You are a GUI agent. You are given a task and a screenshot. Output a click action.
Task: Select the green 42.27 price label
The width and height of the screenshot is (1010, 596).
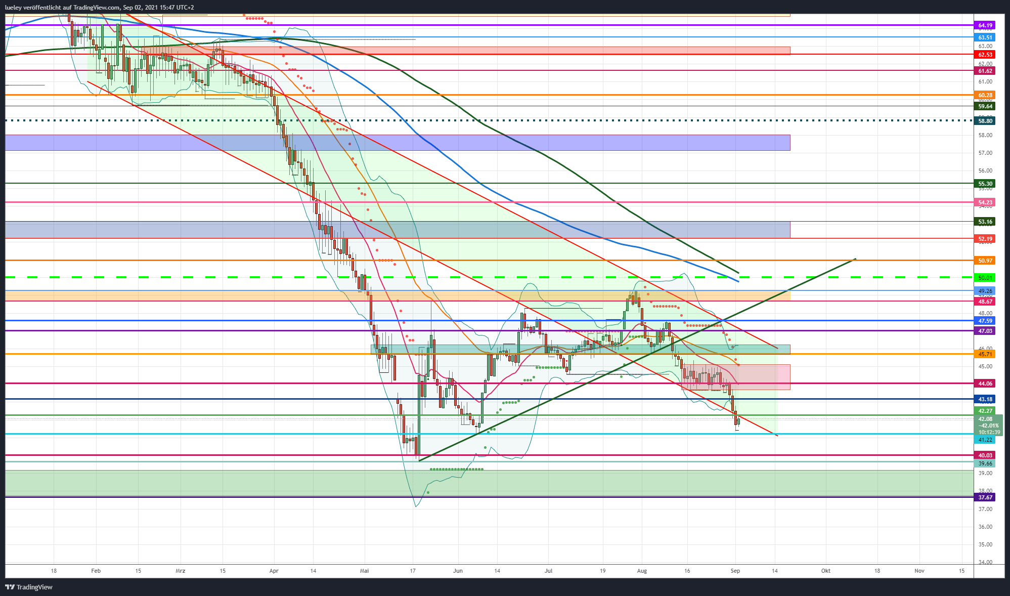(985, 411)
